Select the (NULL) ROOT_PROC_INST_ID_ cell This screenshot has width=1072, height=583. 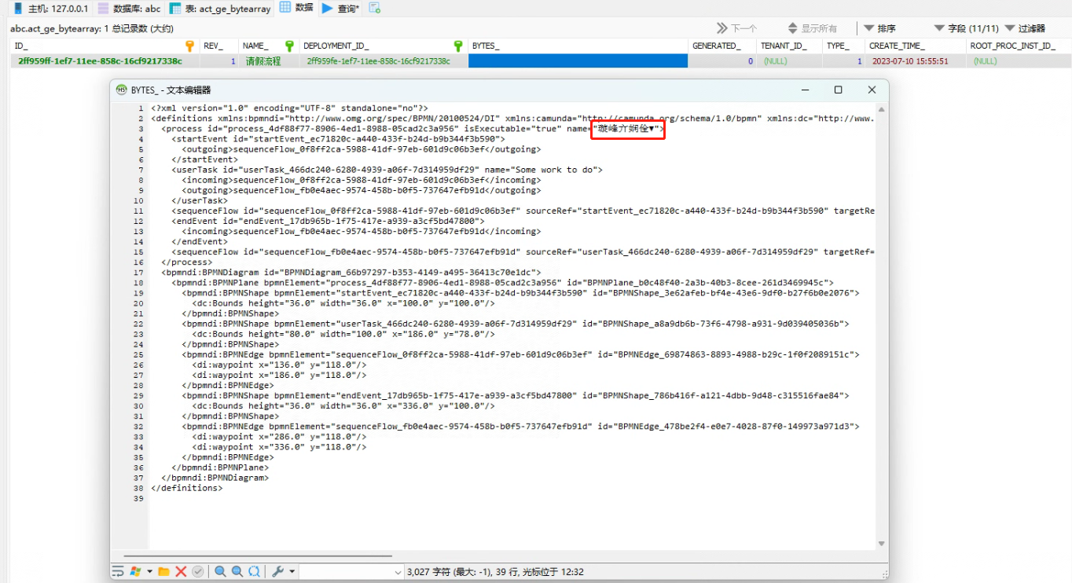click(1017, 60)
